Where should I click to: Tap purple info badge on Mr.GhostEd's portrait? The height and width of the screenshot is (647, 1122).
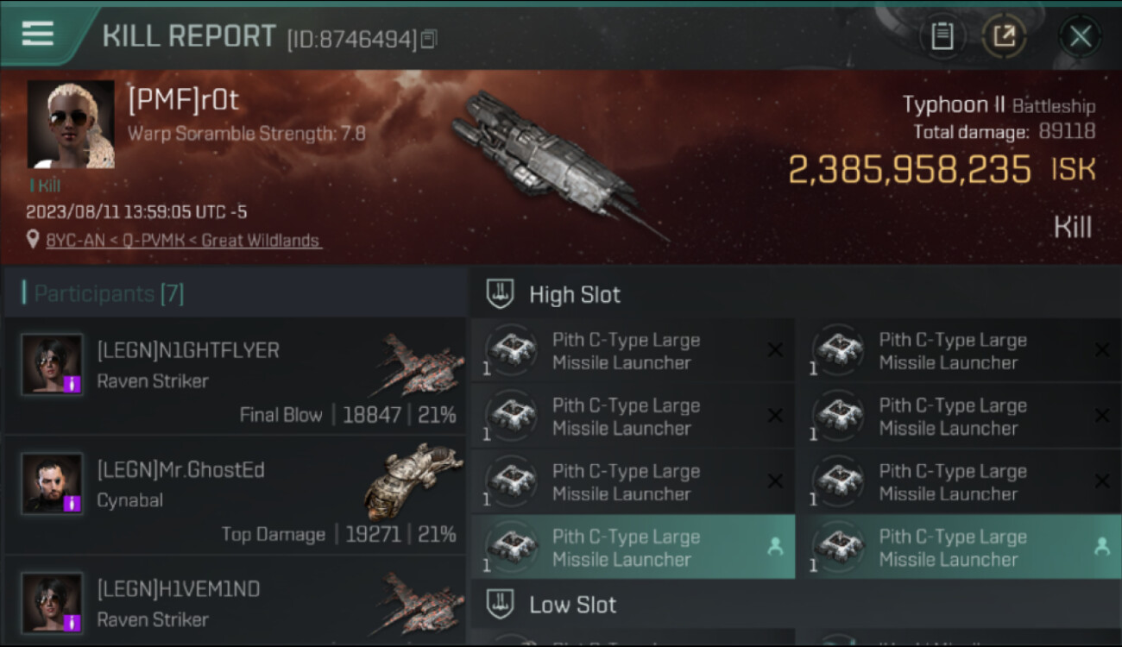pyautogui.click(x=72, y=502)
